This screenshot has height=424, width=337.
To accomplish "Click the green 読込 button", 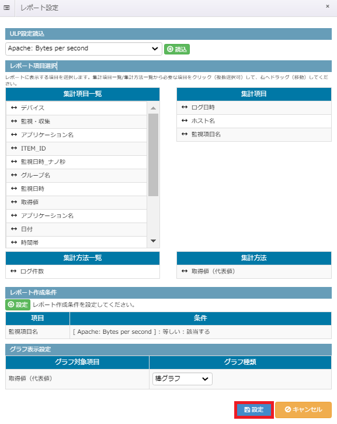I will coord(177,49).
